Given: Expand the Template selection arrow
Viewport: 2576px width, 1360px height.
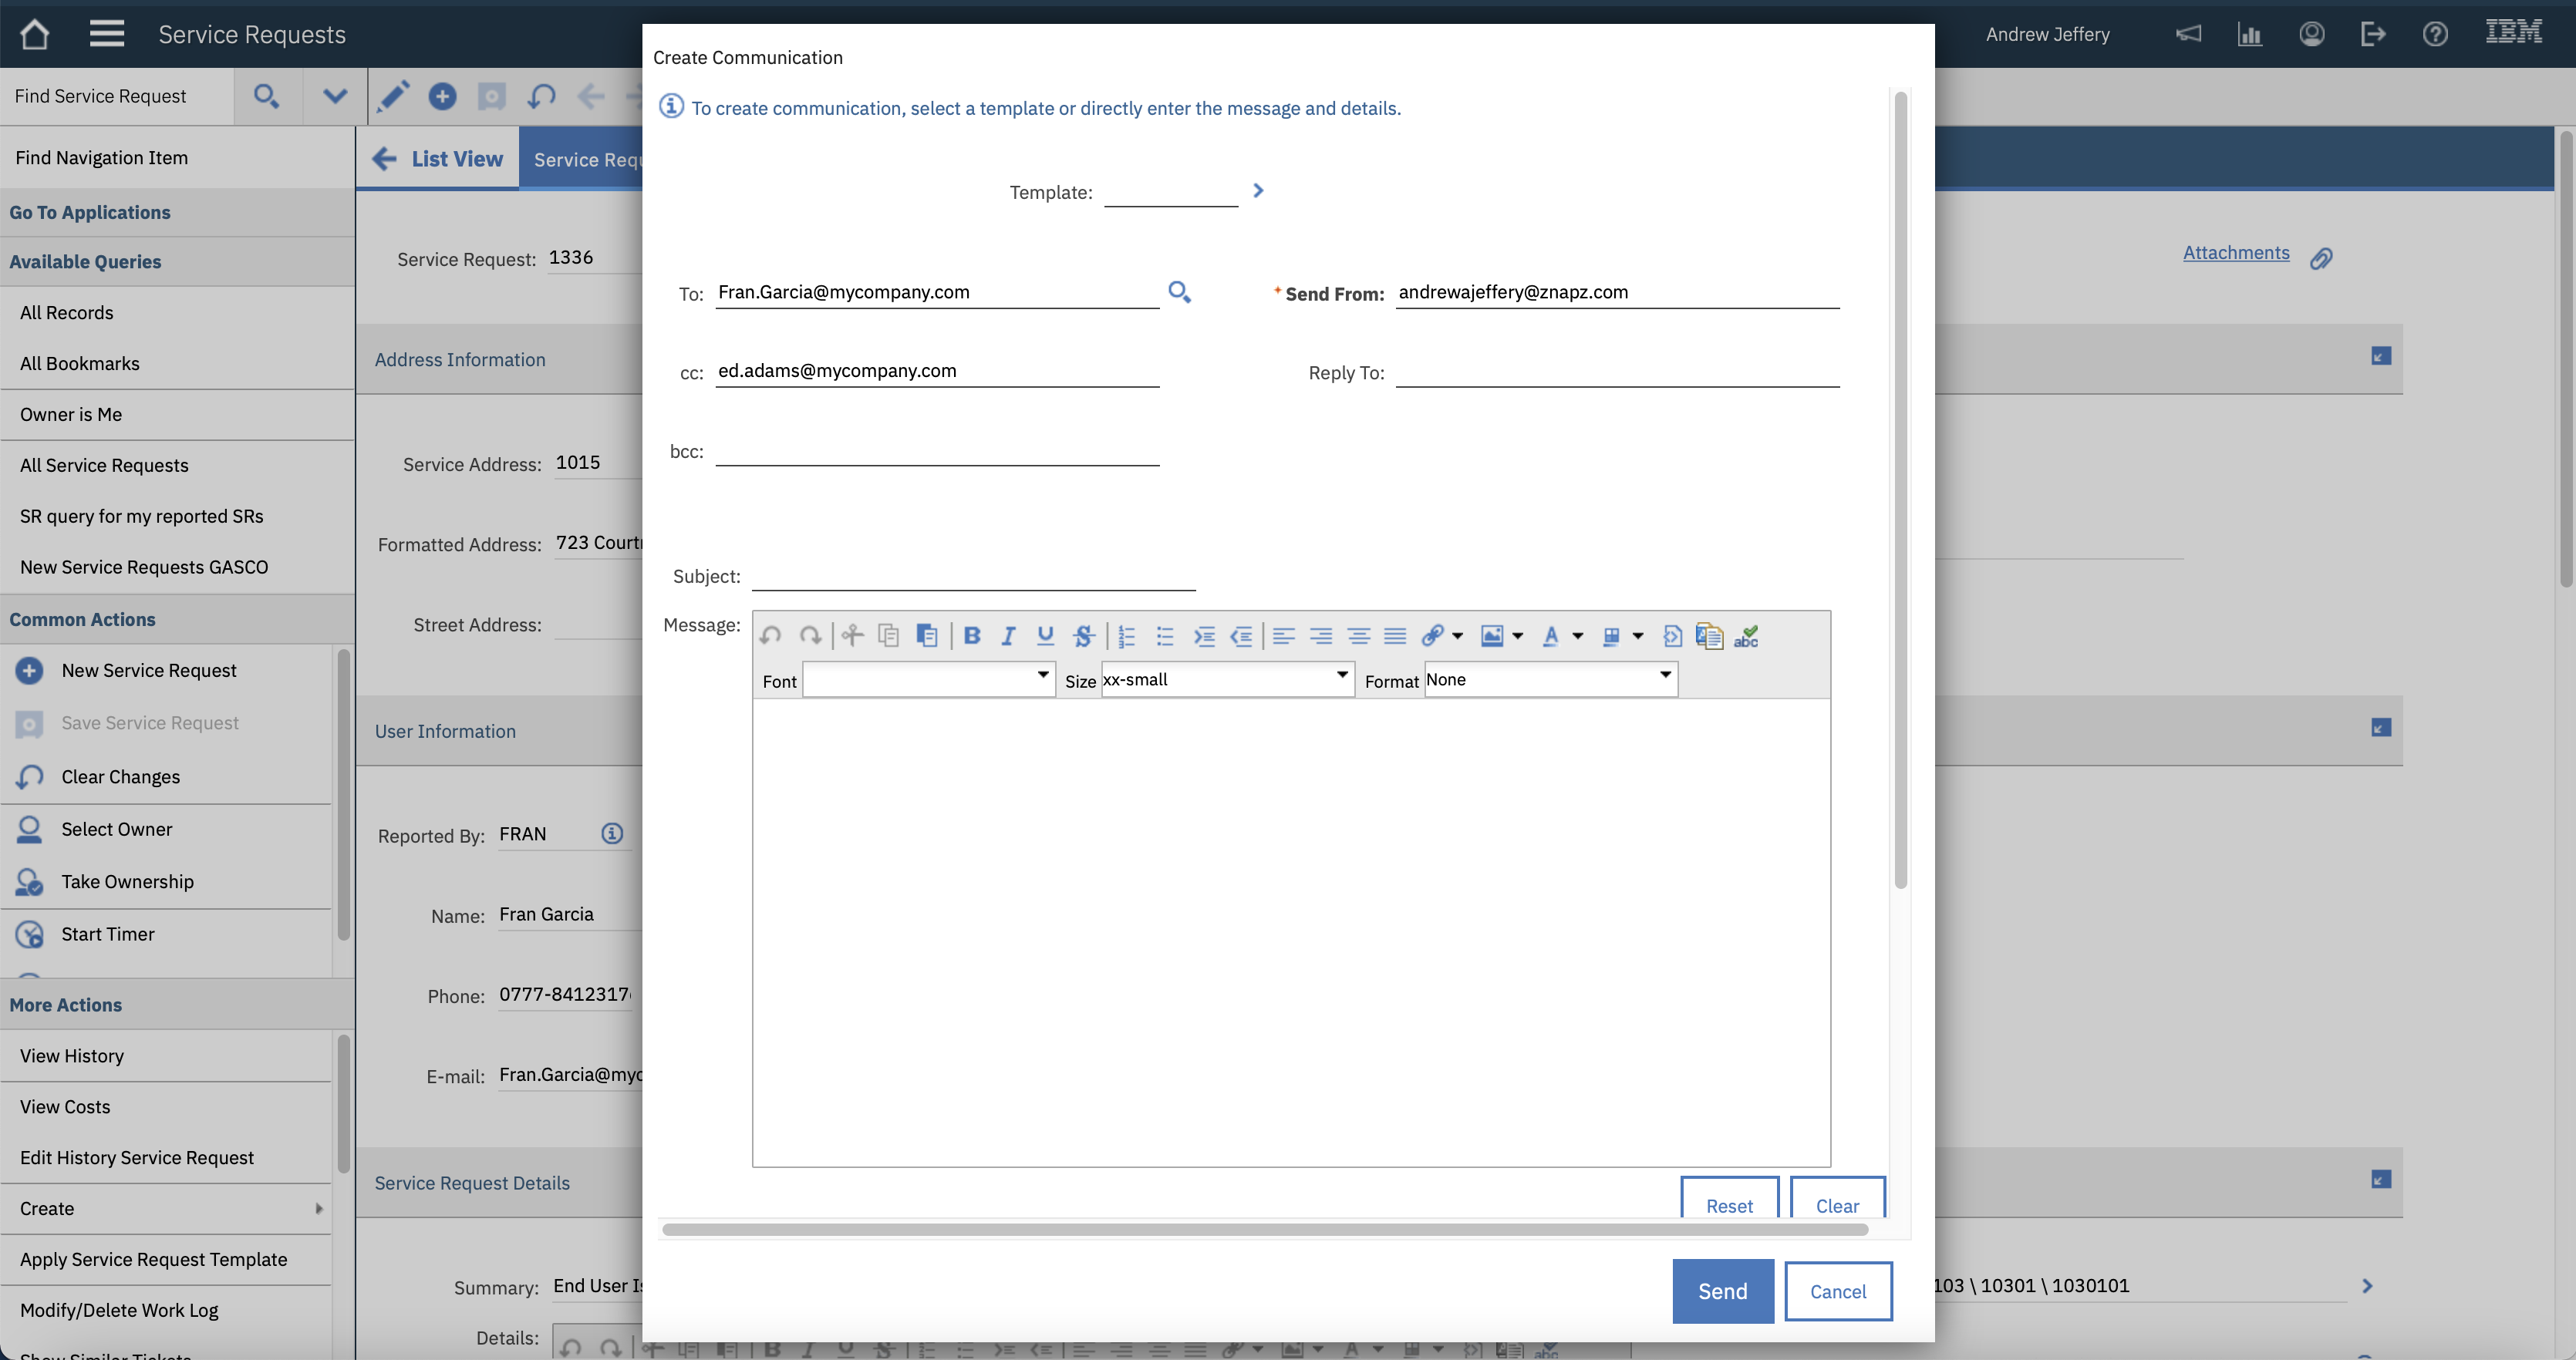Looking at the screenshot, I should (1257, 190).
